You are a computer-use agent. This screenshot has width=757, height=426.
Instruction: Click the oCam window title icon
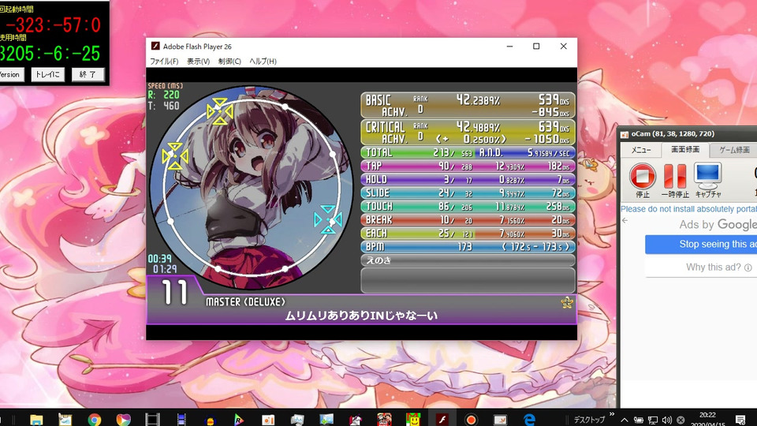tap(625, 134)
